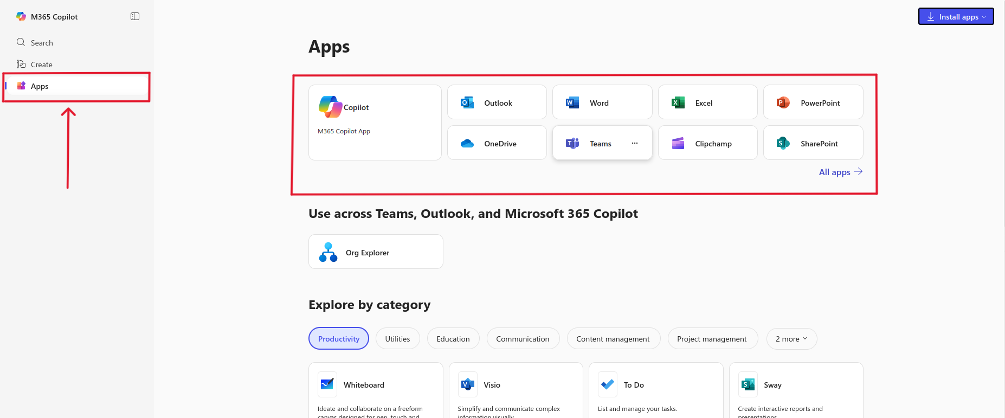Select the Project management category
1005x418 pixels.
coord(712,339)
